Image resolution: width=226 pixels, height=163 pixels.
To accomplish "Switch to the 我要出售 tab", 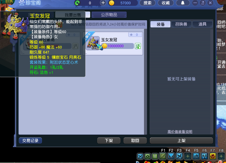I will click(x=73, y=15).
